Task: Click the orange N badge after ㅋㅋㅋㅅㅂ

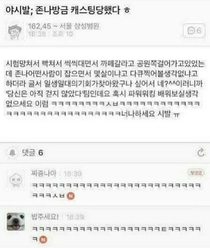Action: click(x=71, y=196)
